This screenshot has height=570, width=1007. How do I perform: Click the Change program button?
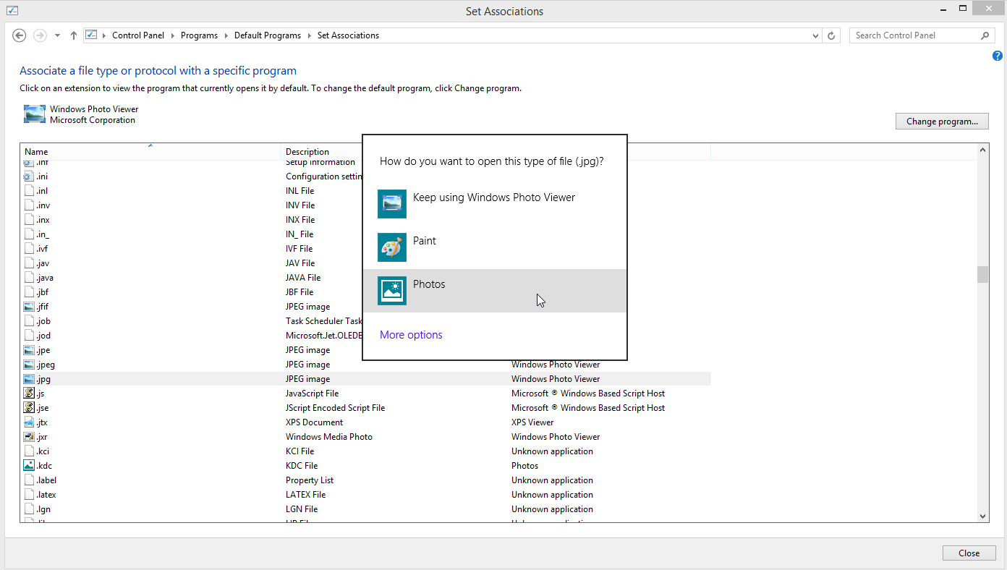pos(942,122)
